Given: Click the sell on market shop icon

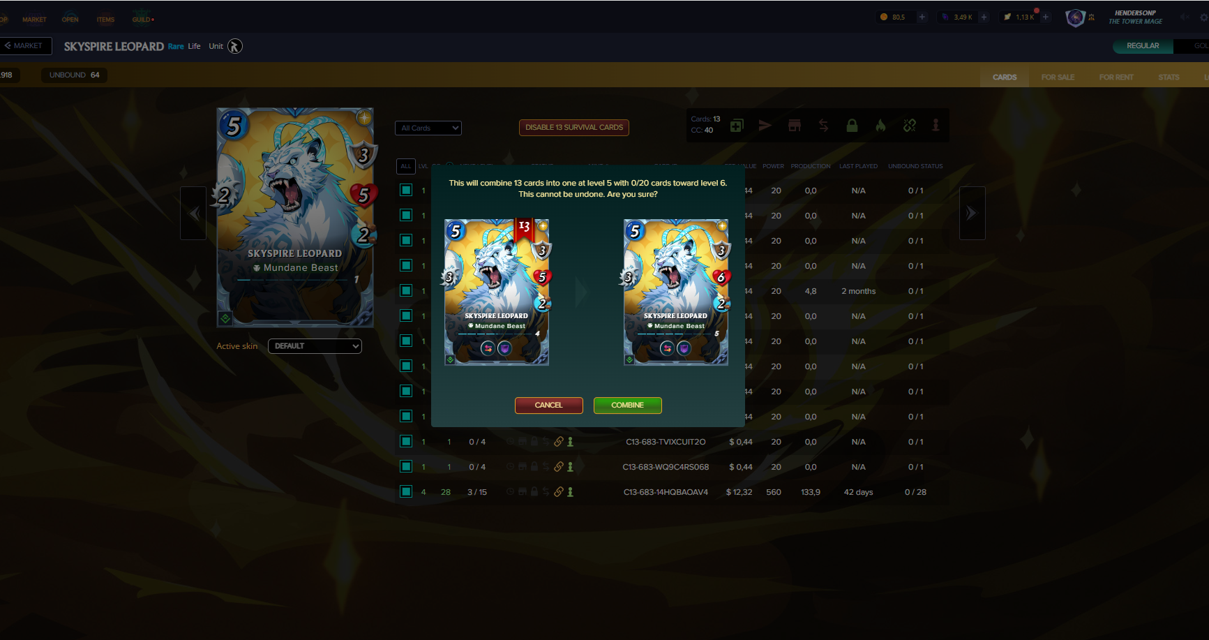Looking at the screenshot, I should (x=795, y=126).
